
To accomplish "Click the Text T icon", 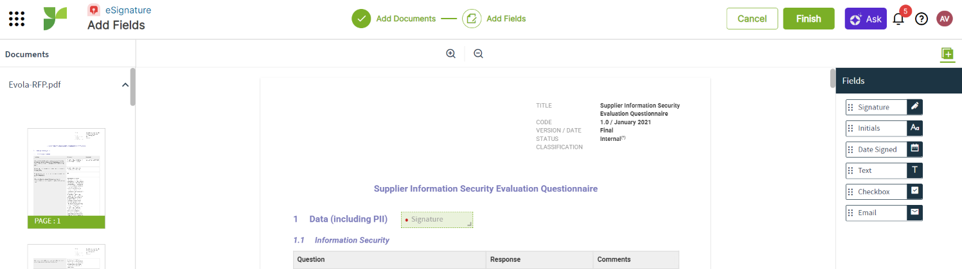I will pyautogui.click(x=915, y=170).
